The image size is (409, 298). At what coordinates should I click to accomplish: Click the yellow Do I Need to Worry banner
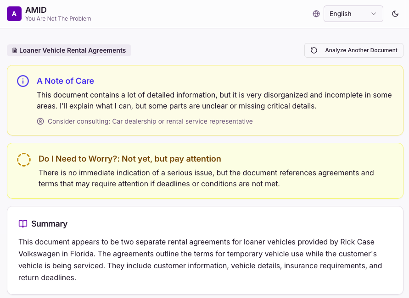click(x=205, y=171)
